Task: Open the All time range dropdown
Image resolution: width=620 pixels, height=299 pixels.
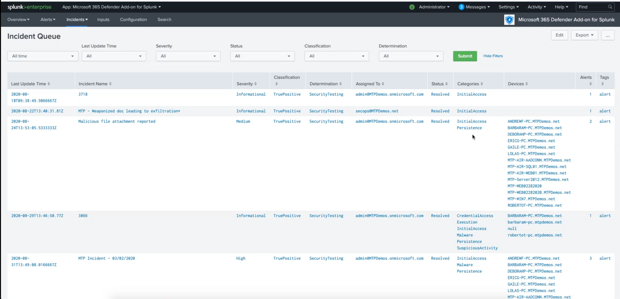Action: (x=43, y=56)
